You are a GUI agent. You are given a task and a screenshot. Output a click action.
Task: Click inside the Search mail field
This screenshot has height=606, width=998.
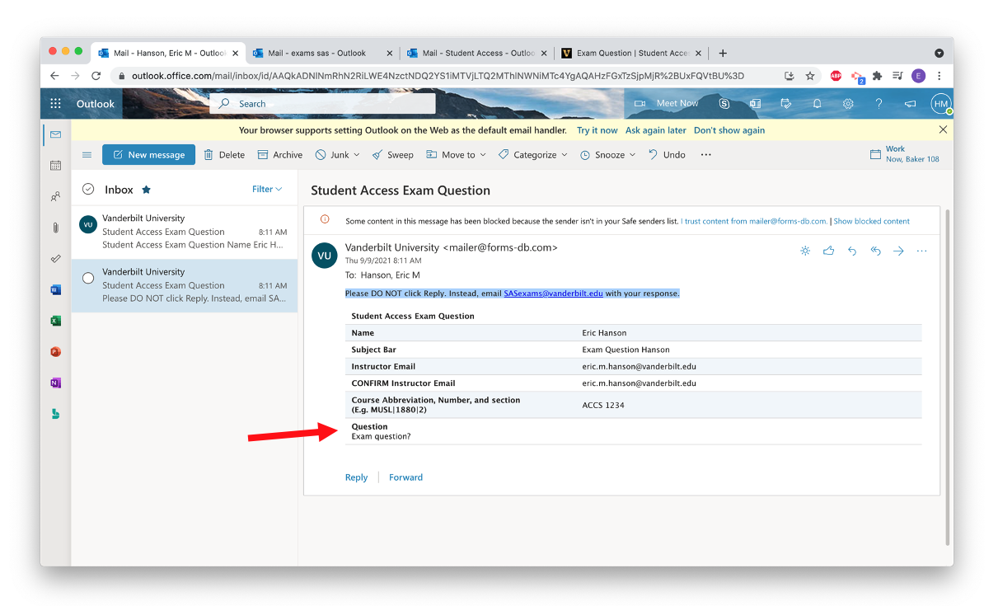coord(321,104)
